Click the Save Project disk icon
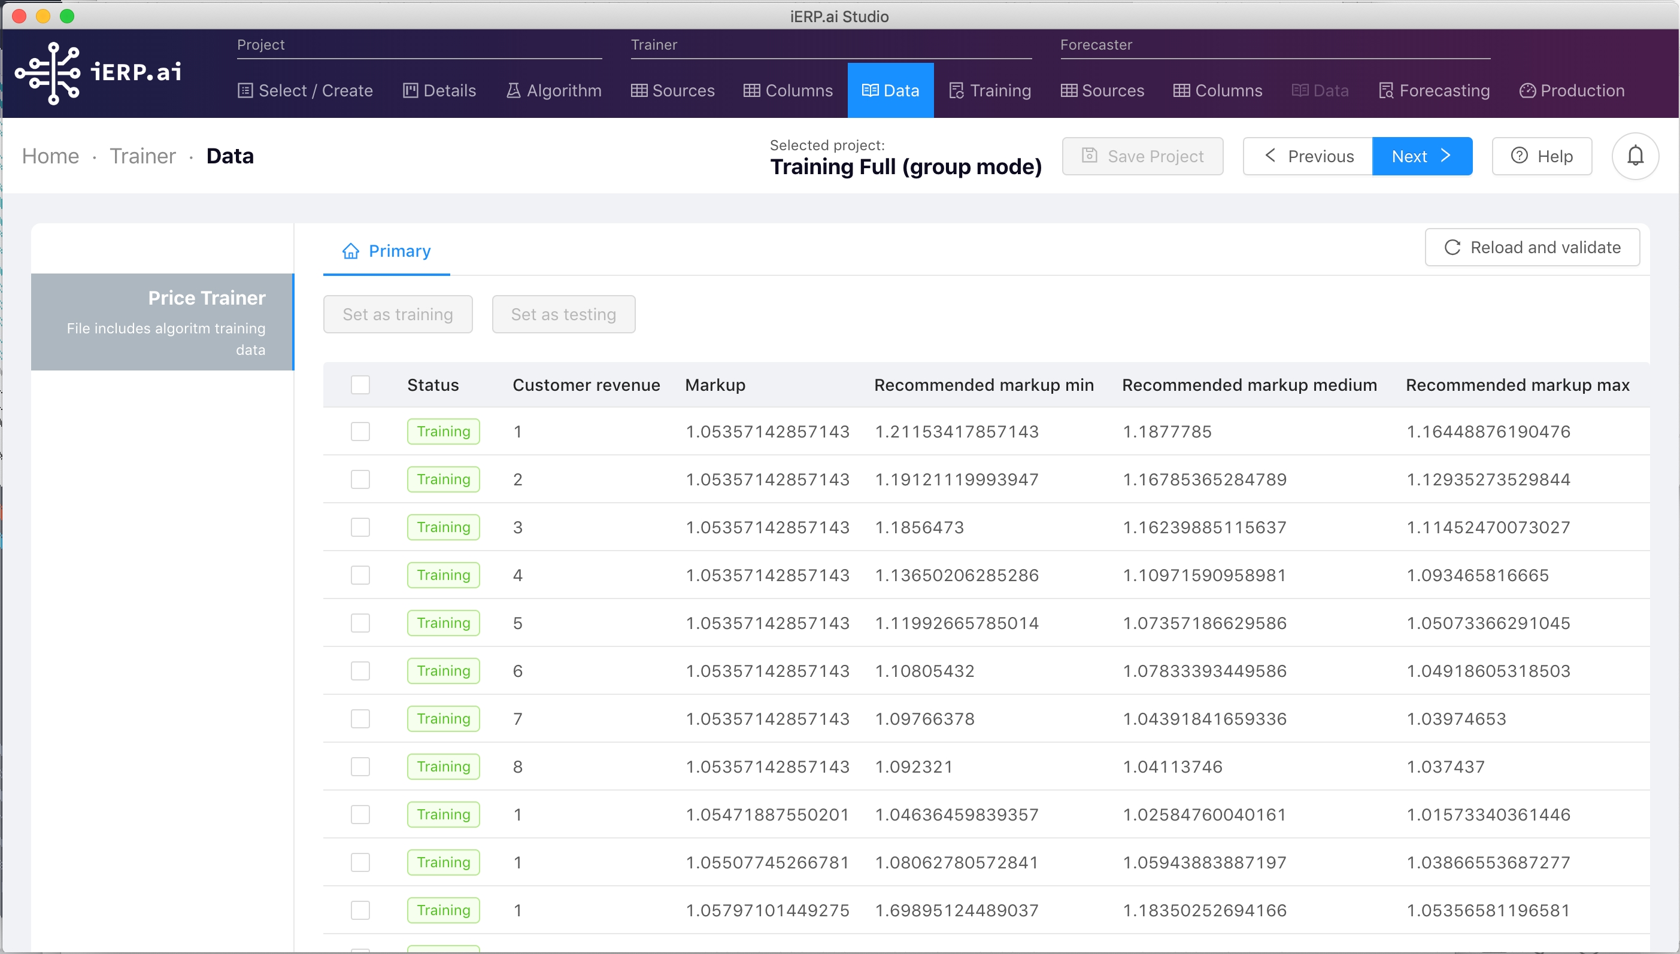The width and height of the screenshot is (1680, 954). click(x=1088, y=156)
